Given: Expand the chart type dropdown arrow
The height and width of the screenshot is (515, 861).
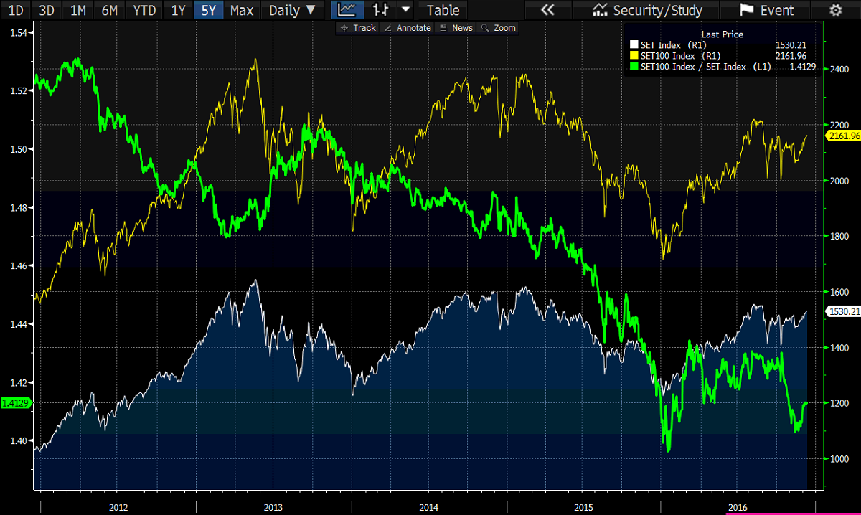Looking at the screenshot, I should pos(404,10).
